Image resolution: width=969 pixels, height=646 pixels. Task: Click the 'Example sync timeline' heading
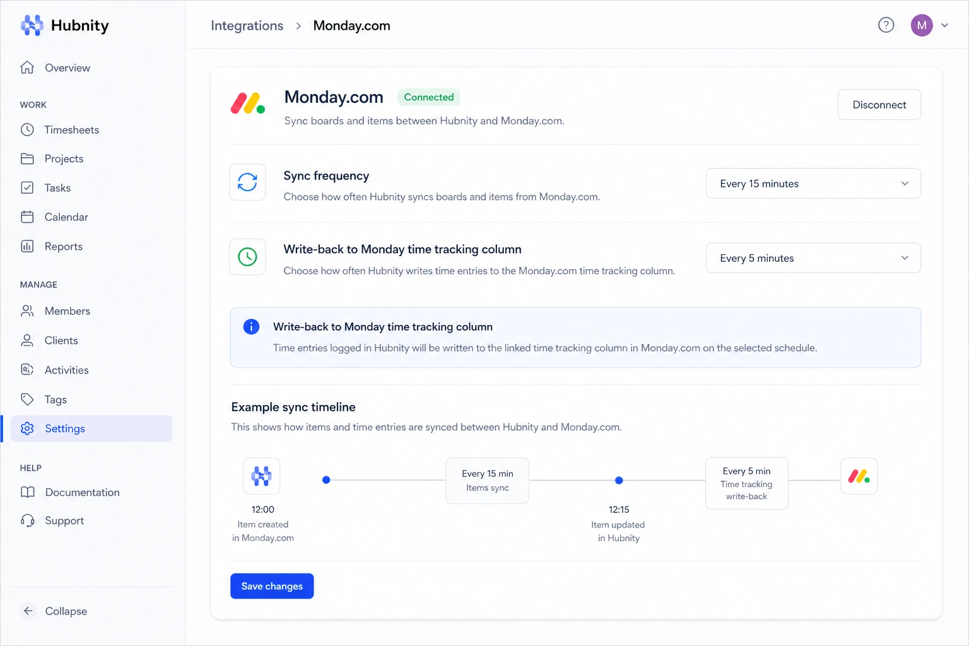(293, 407)
